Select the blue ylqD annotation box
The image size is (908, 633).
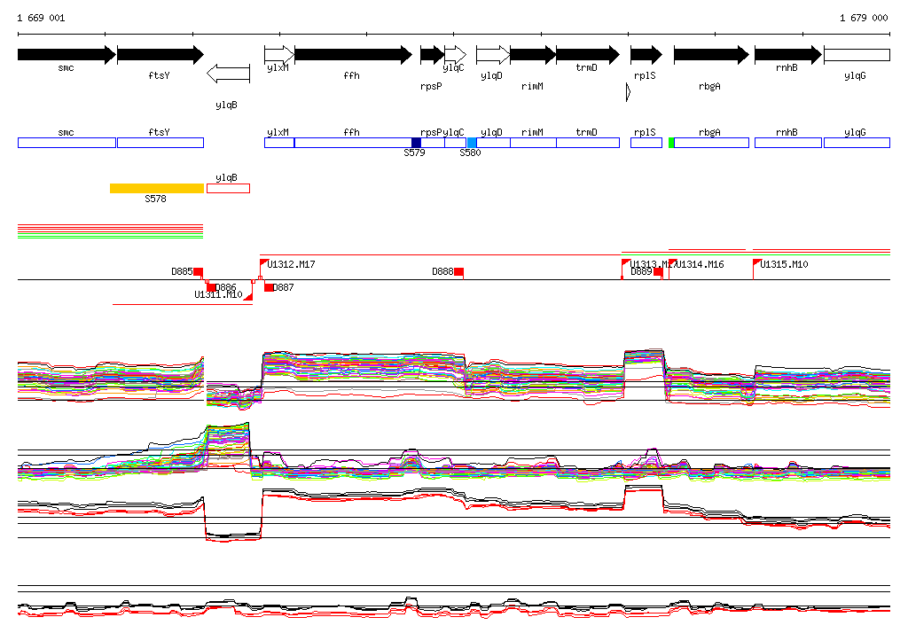tap(493, 143)
